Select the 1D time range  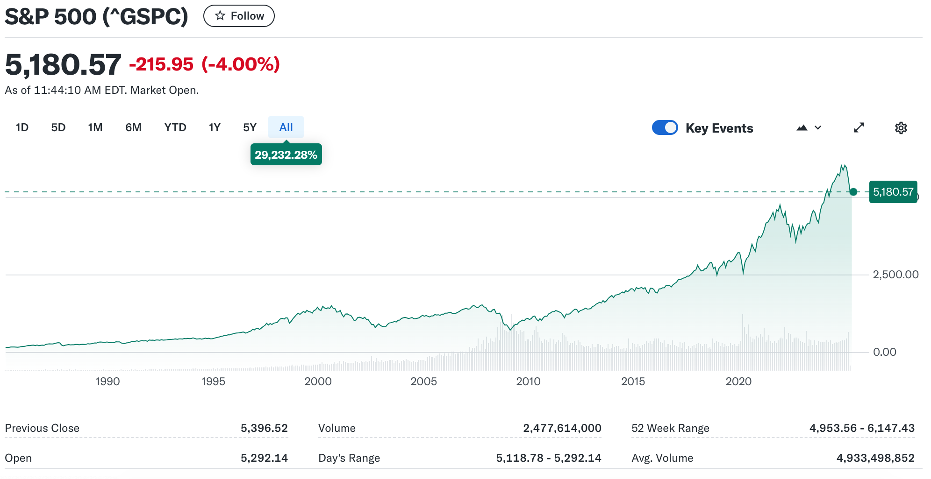(22, 127)
